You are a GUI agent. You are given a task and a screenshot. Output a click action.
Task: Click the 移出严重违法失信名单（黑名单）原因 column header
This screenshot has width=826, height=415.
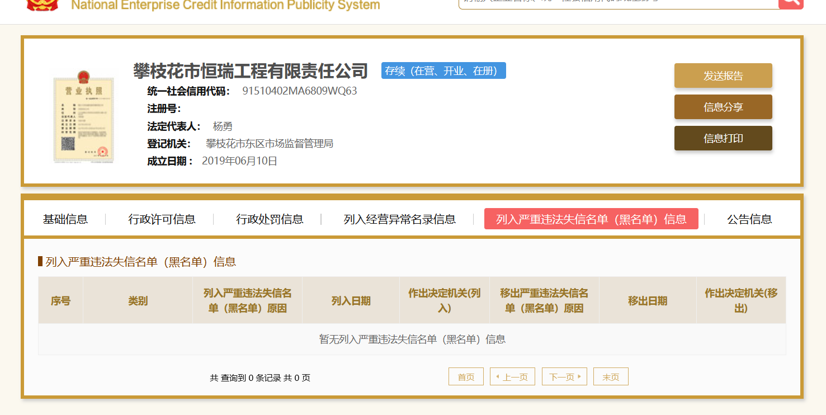pos(544,300)
